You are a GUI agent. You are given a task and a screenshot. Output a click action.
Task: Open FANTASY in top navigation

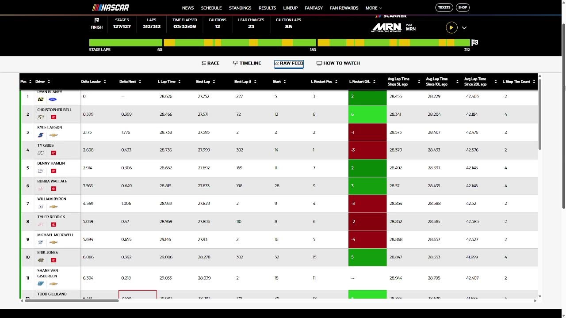tap(314, 8)
